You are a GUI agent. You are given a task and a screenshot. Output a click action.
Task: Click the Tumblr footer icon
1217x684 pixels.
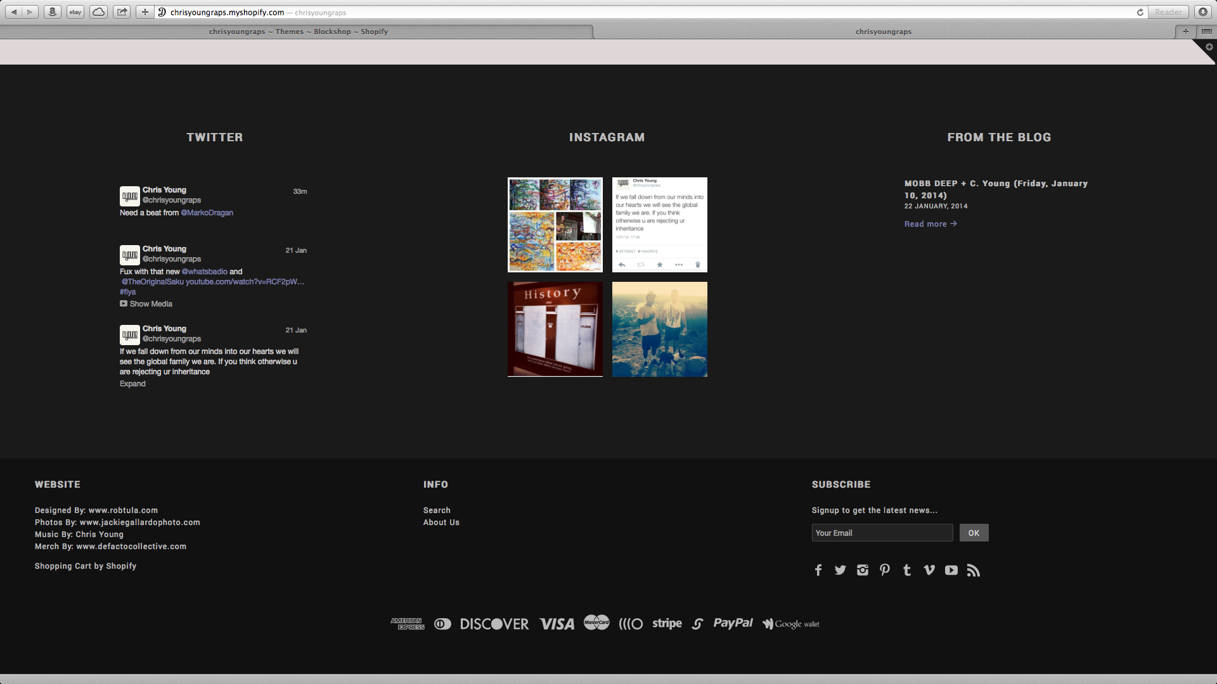click(x=907, y=571)
